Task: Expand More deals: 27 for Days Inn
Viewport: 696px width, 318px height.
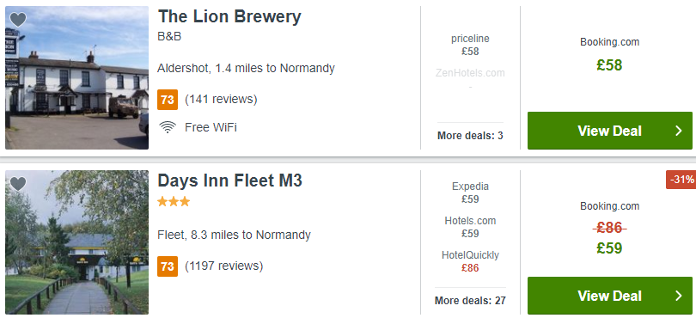Action: point(470,301)
